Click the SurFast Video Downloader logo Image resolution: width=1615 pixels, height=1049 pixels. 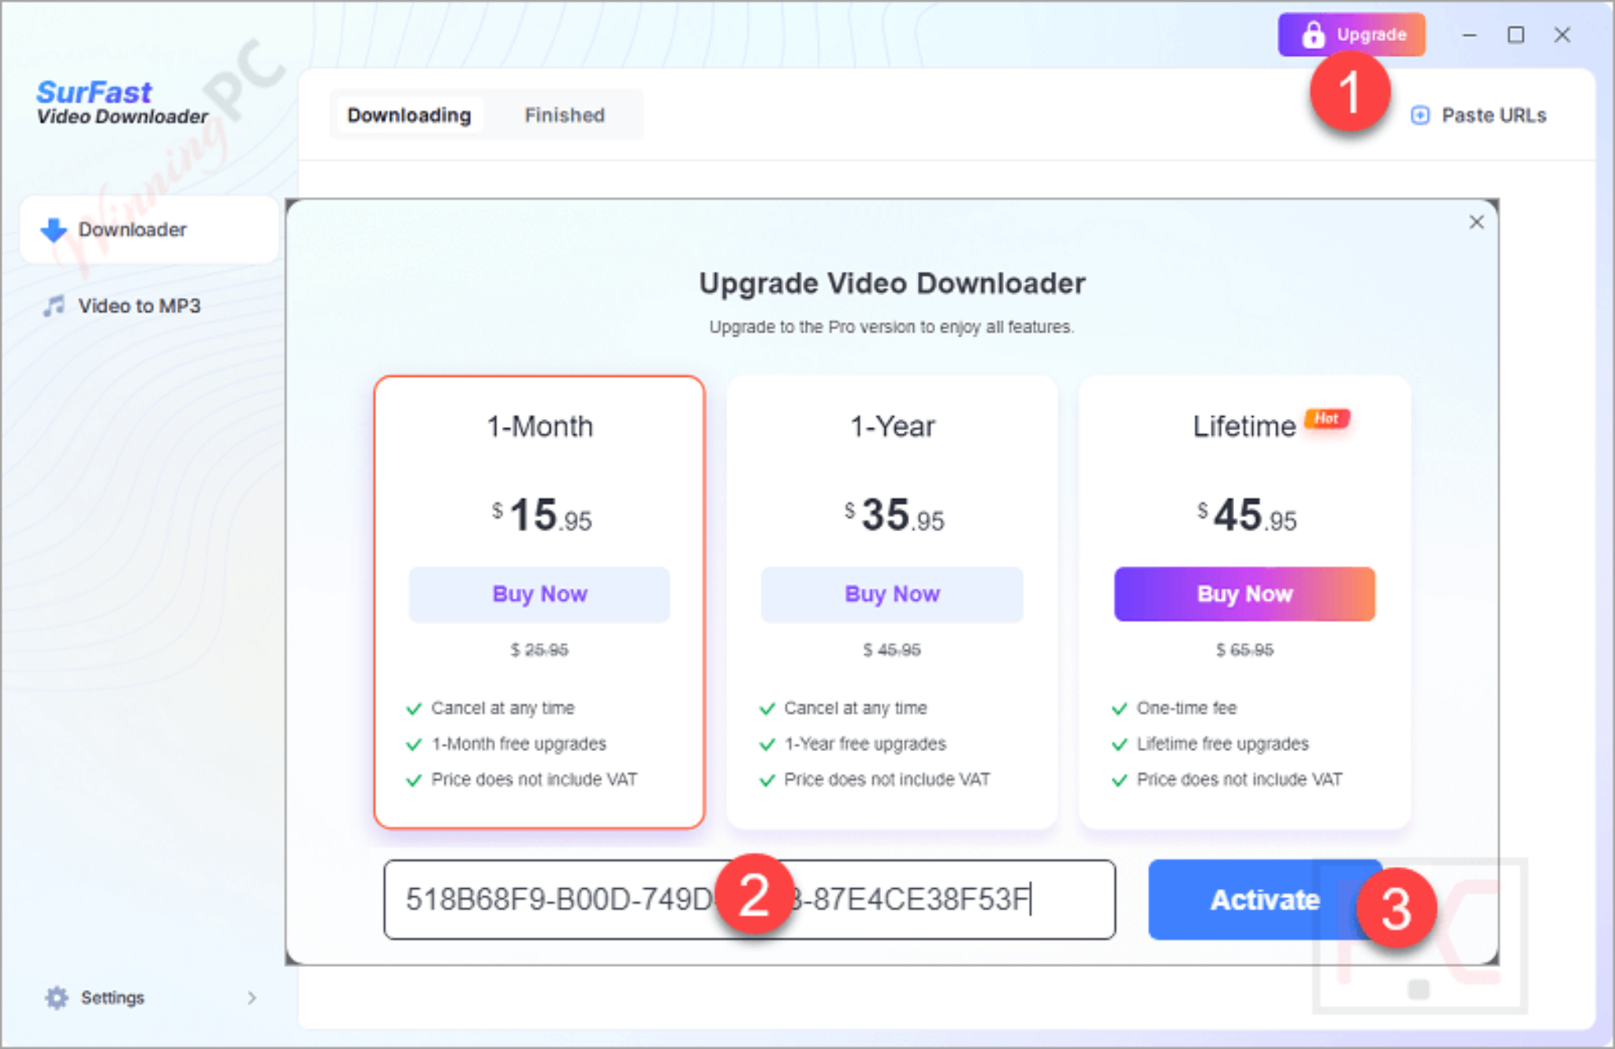(x=121, y=102)
